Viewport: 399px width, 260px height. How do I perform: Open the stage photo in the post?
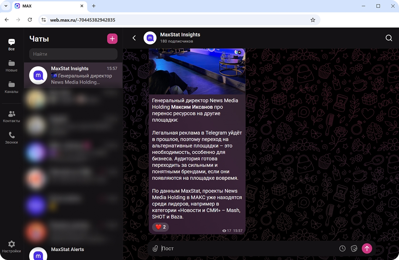[x=197, y=71]
